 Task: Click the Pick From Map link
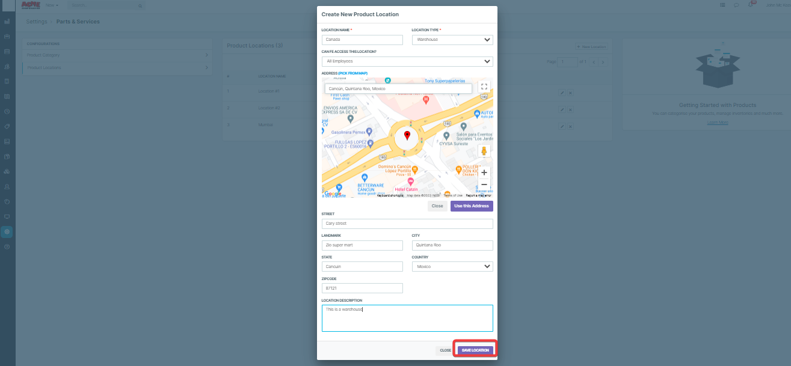click(353, 73)
